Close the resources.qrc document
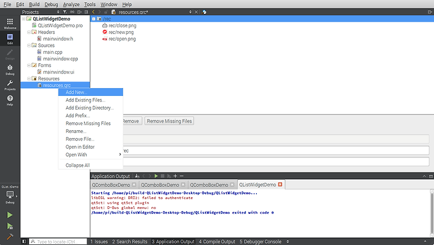 tap(196, 12)
